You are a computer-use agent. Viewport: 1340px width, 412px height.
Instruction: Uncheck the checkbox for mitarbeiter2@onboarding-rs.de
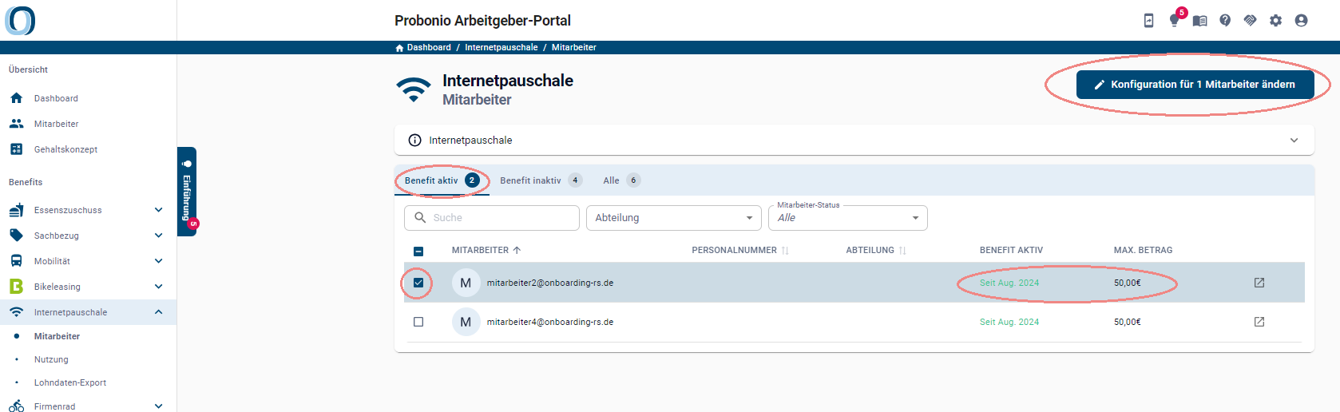[418, 283]
